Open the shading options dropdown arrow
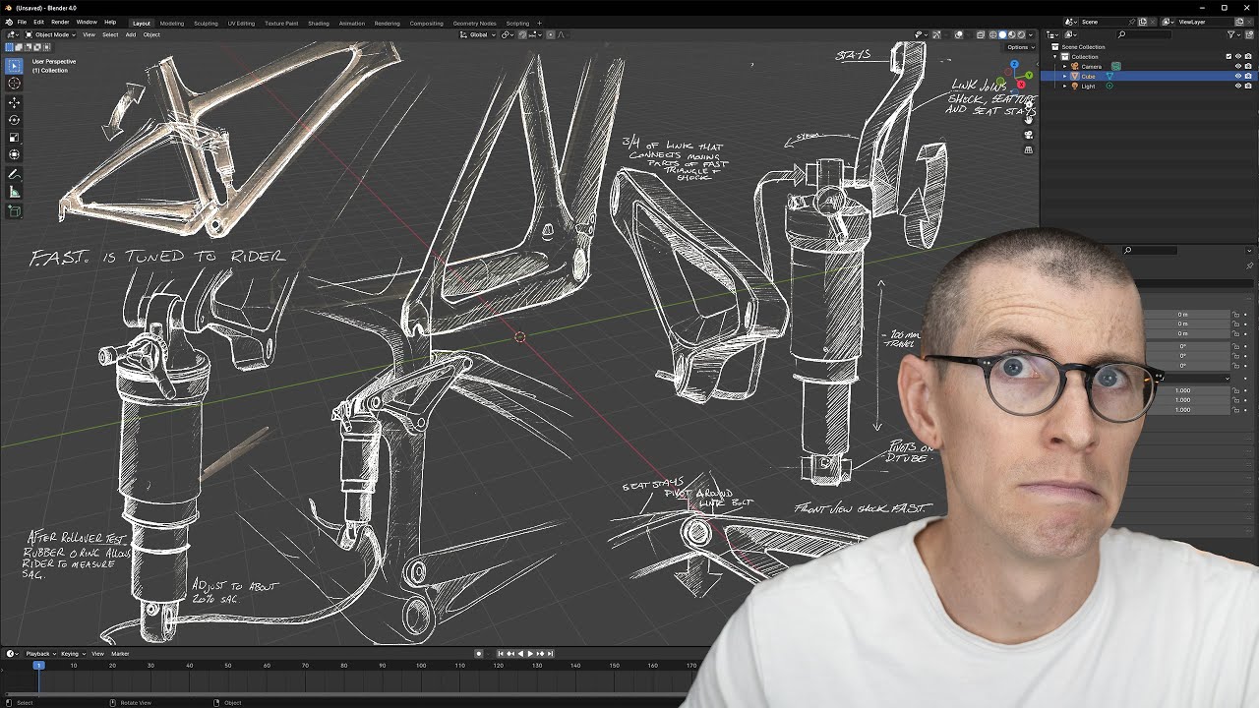 (1031, 34)
